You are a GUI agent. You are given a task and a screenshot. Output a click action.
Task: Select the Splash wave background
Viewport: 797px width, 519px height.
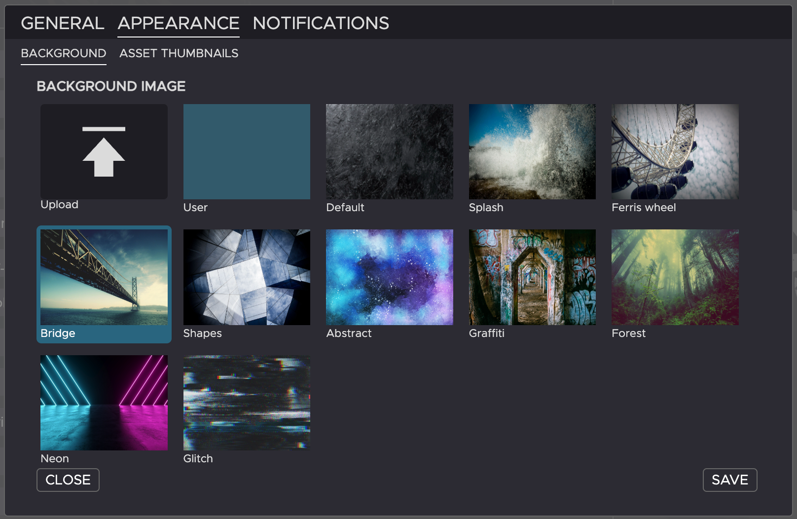point(532,151)
